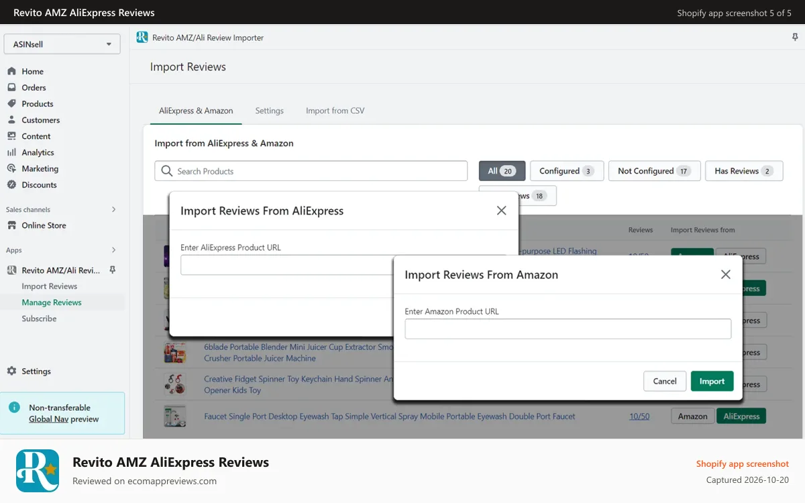Switch to the AliExpress & Amazon tab
The width and height of the screenshot is (805, 503).
tap(196, 111)
